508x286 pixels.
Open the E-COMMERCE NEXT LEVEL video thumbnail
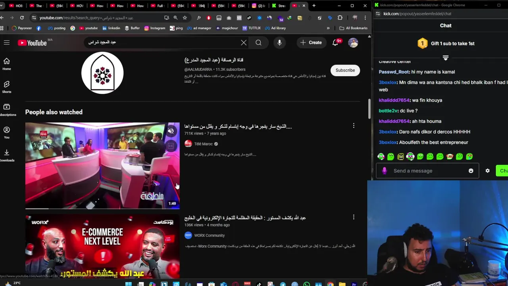[x=102, y=247]
